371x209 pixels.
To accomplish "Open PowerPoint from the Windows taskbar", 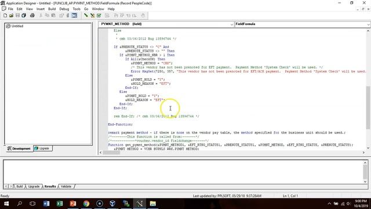I will [73, 204].
